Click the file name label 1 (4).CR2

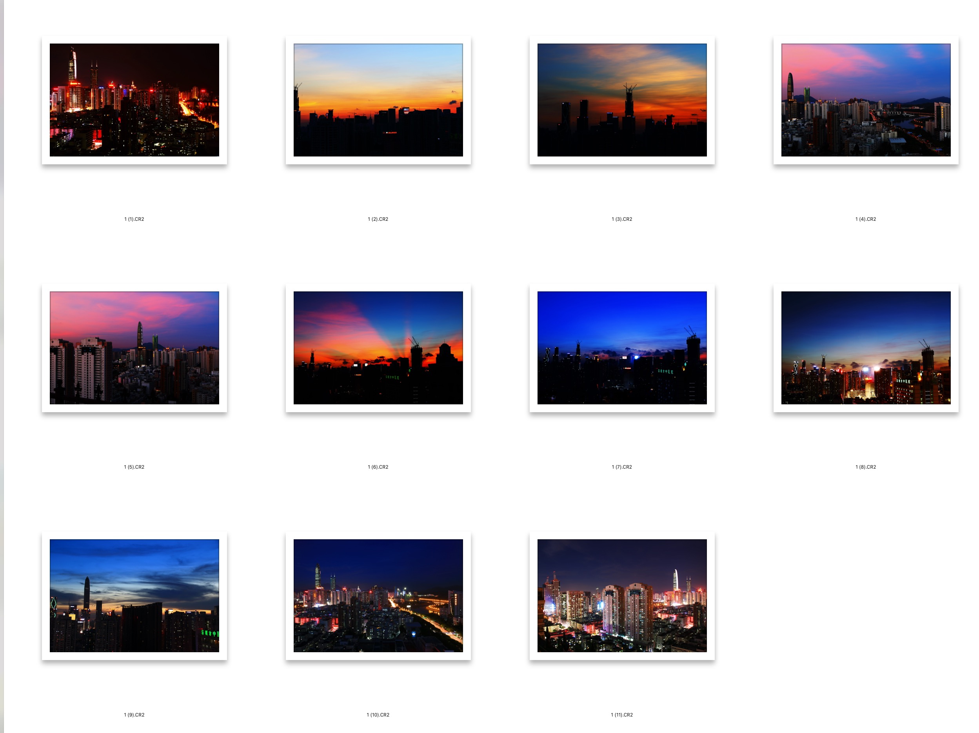coord(866,219)
